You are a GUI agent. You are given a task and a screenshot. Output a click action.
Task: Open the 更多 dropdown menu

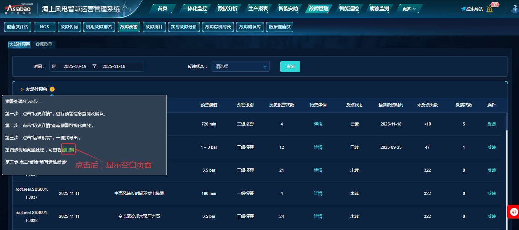click(409, 8)
